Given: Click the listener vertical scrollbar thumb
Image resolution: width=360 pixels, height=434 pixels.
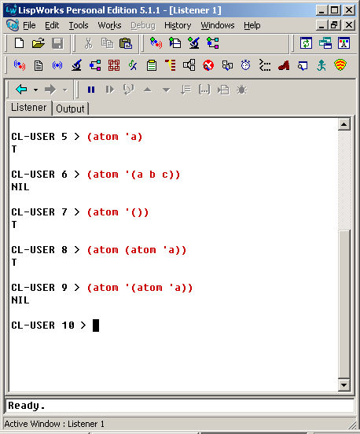Looking at the screenshot, I should coord(344,303).
